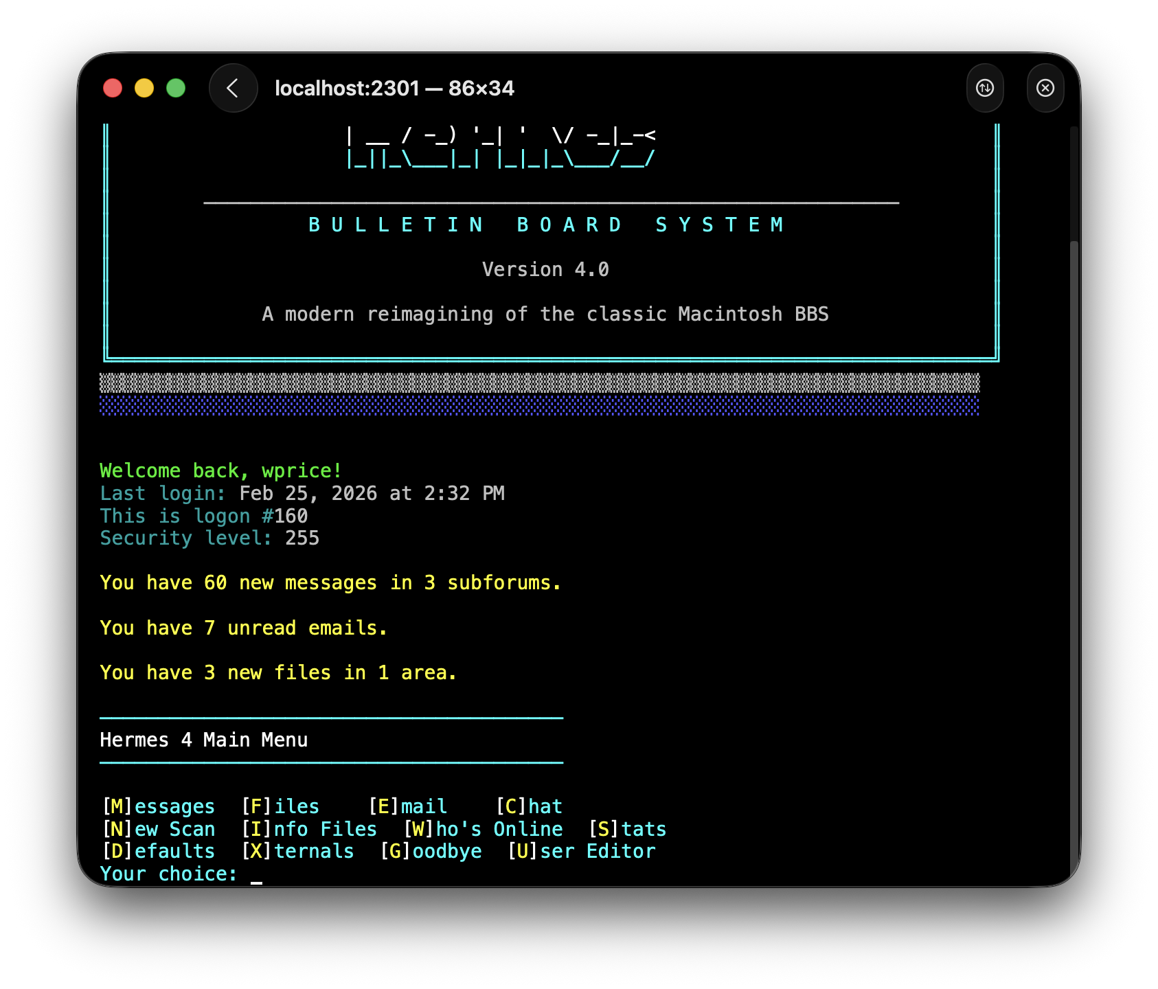Image resolution: width=1158 pixels, height=989 pixels.
Task: Open Externals
Action: click(298, 850)
